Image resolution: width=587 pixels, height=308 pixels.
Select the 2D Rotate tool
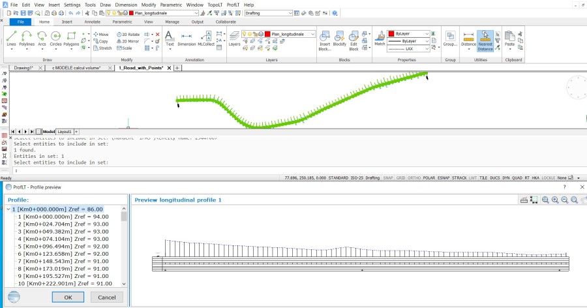point(128,34)
